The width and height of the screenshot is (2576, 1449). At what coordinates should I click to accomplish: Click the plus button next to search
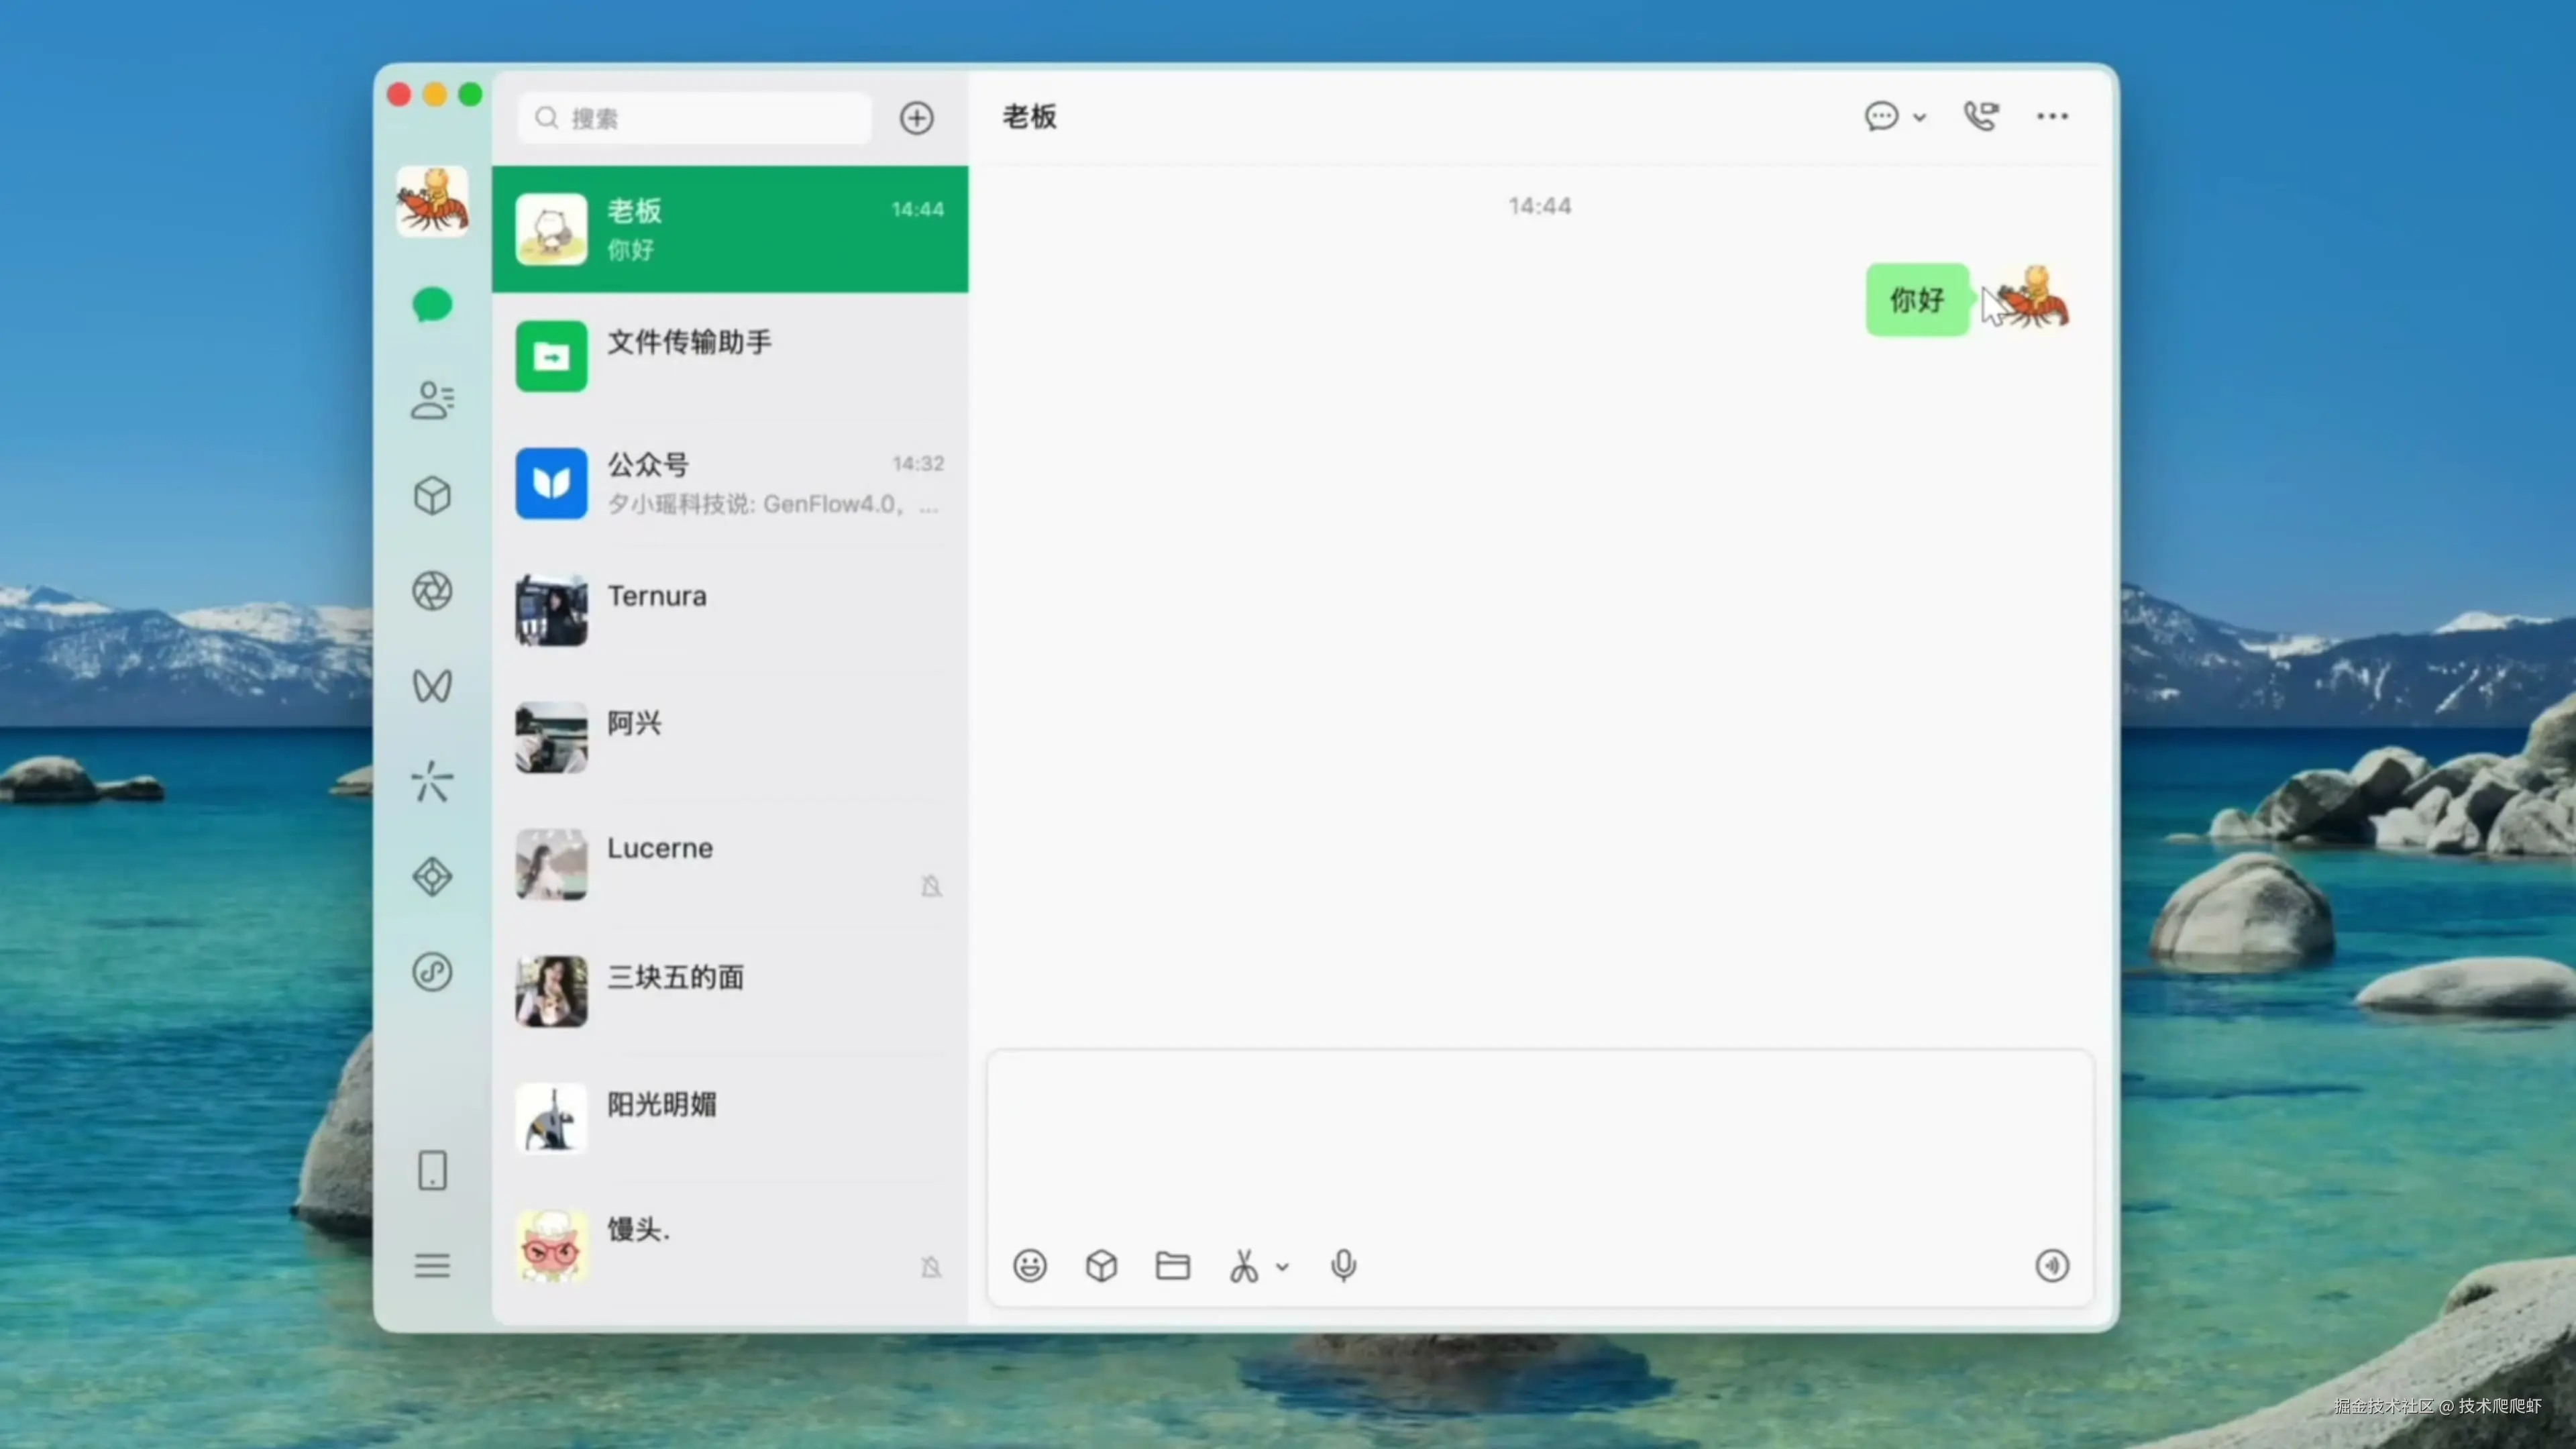tap(916, 118)
